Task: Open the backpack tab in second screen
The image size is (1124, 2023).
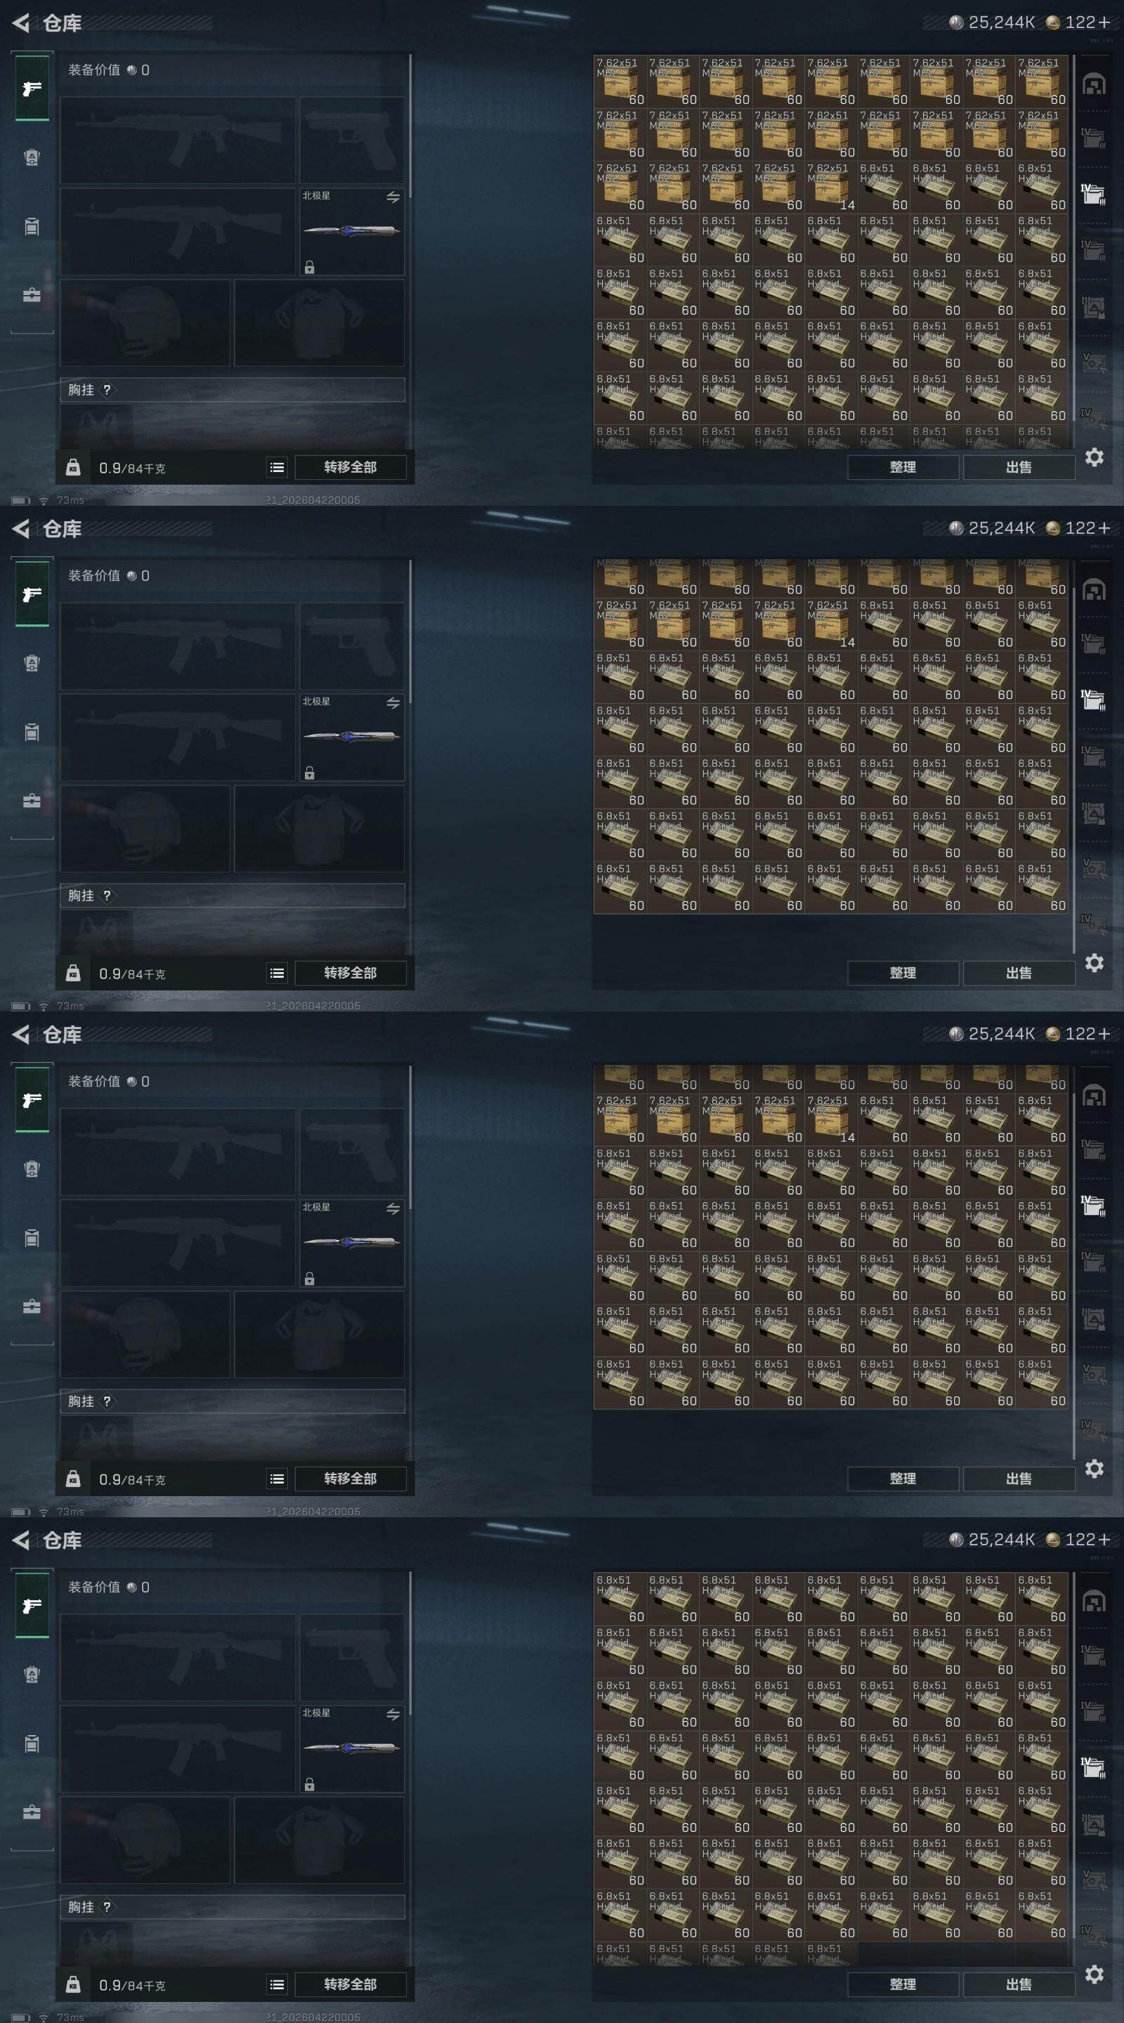Action: tap(32, 663)
